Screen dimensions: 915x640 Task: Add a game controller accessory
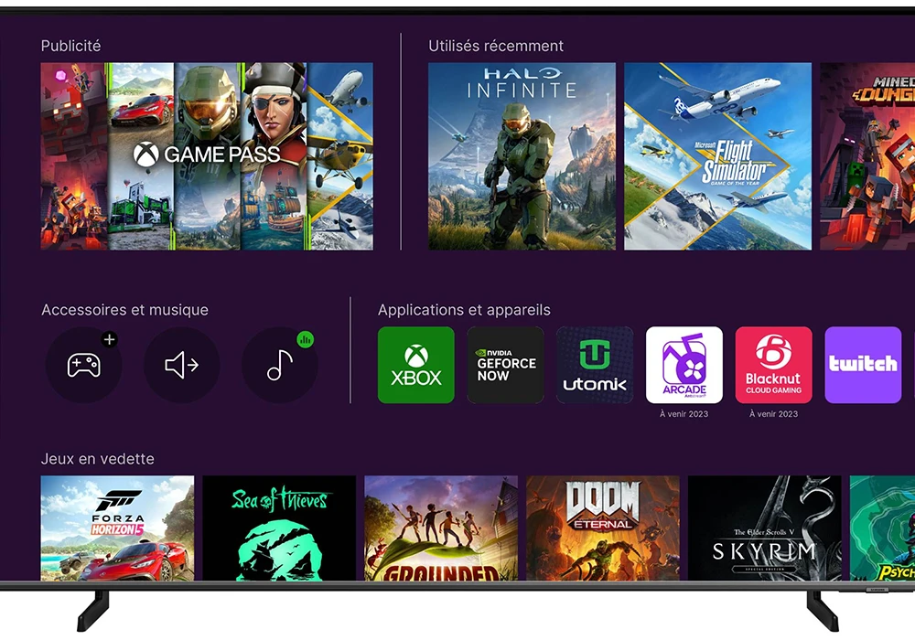(83, 366)
